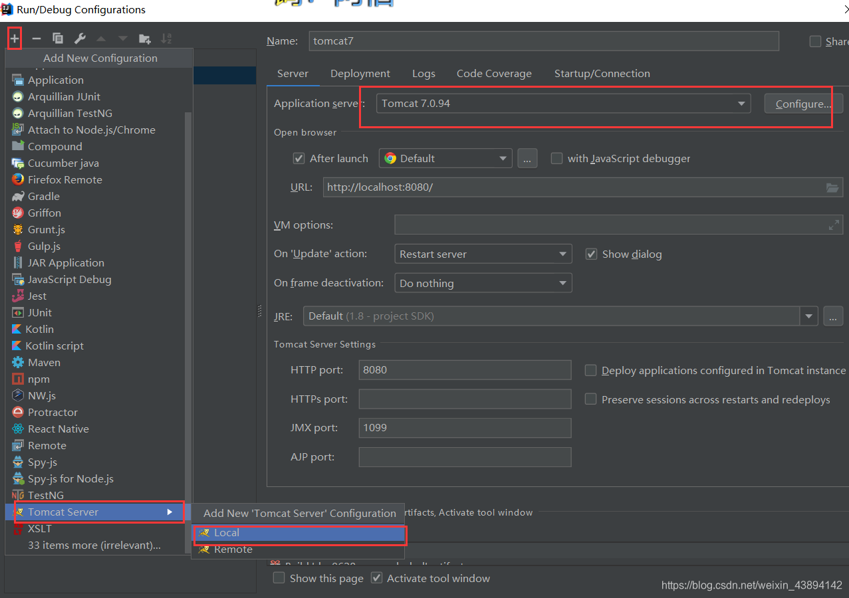Toggle the Activate tool window checkbox
The width and height of the screenshot is (849, 598).
pos(377,578)
